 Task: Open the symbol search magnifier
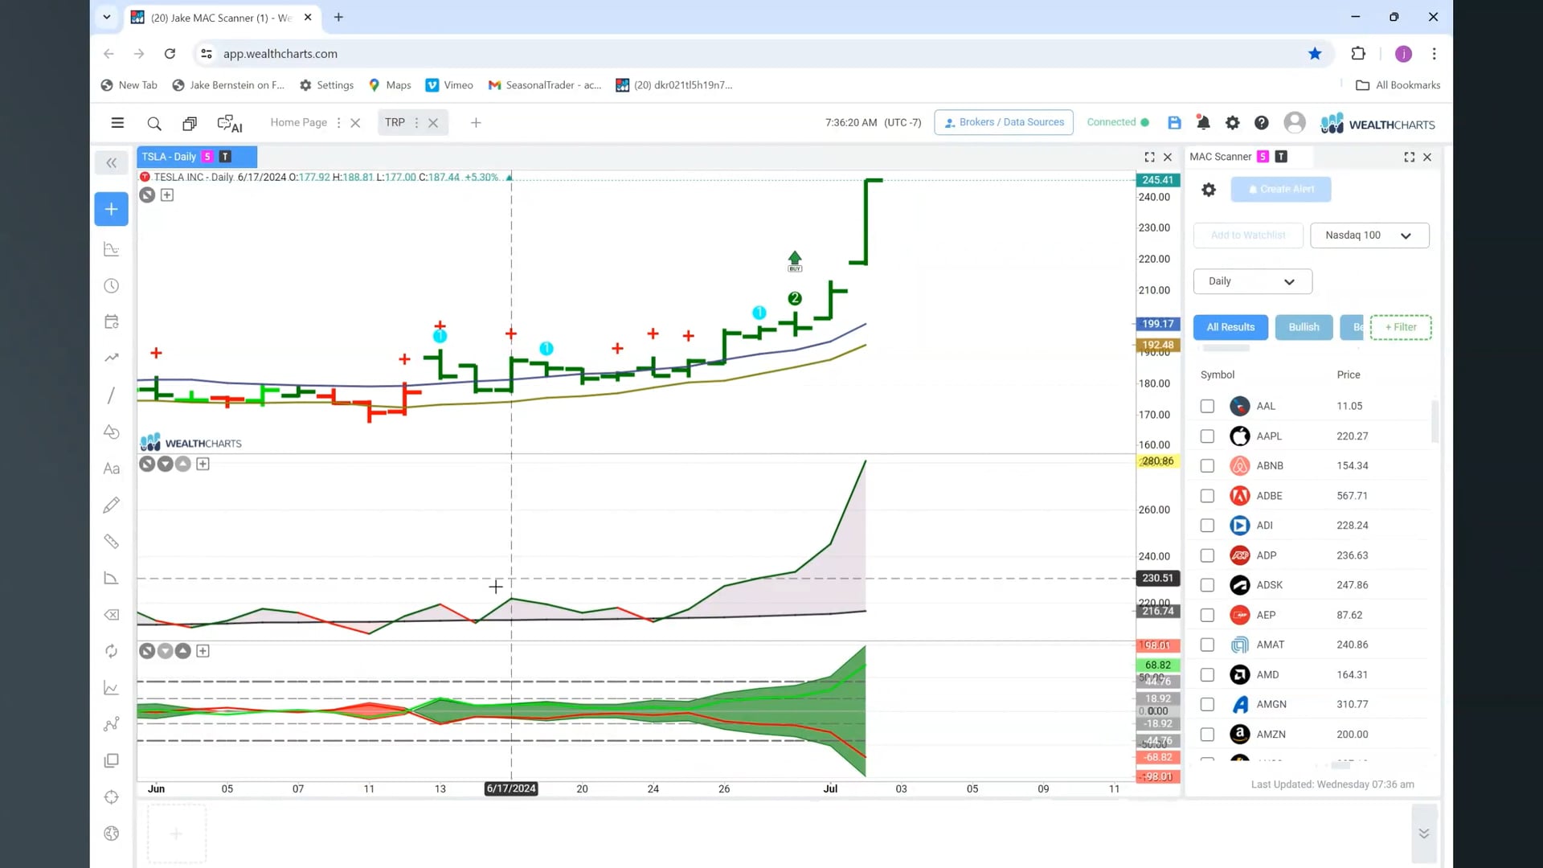(154, 123)
